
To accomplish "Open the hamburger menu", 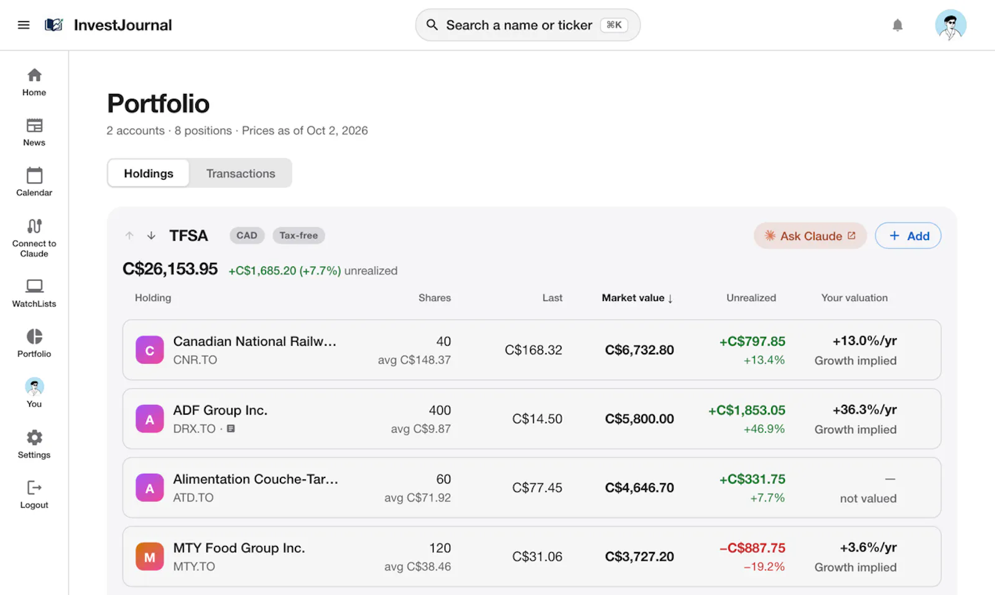I will pos(24,25).
